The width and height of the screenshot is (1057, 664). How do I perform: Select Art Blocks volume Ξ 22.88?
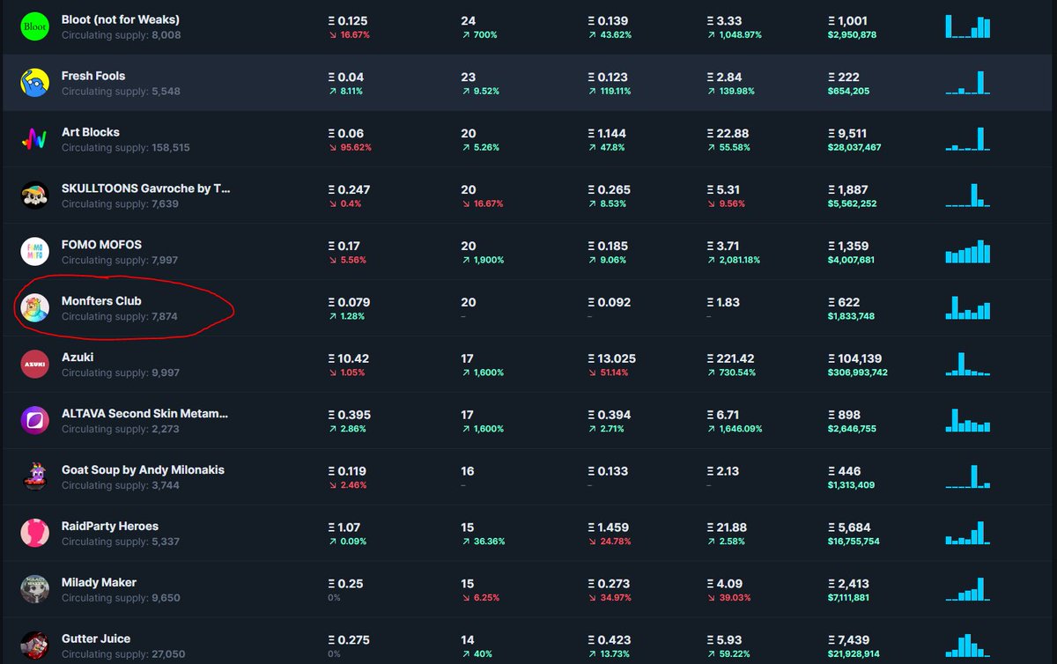coord(728,133)
